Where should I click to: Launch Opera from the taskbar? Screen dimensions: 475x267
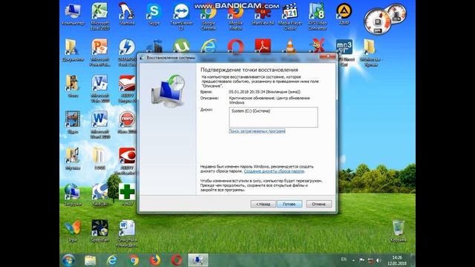coord(177,260)
